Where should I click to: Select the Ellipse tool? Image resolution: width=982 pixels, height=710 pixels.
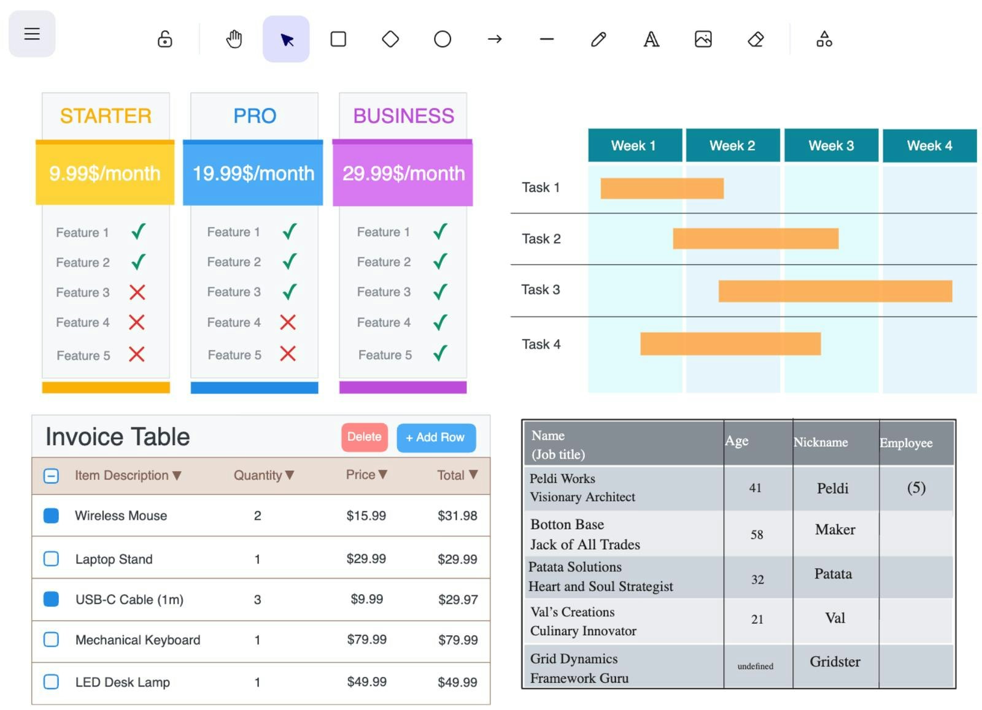443,39
